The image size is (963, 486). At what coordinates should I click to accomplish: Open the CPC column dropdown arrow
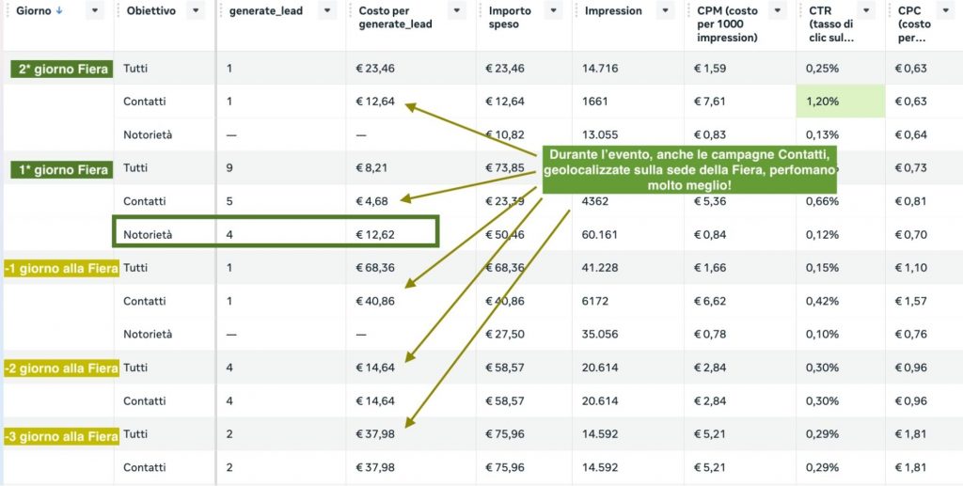949,11
